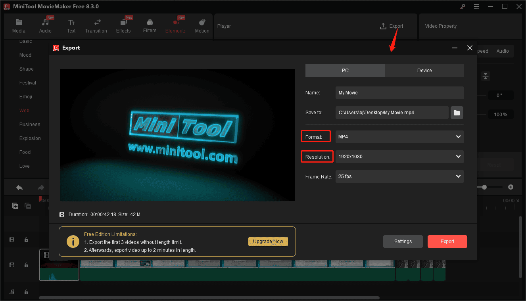526x301 pixels.
Task: Open the Format MP4 dropdown
Action: click(399, 137)
